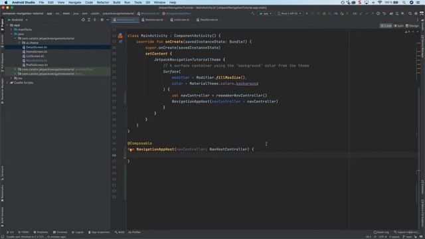Open the Apple menu
Image resolution: width=425 pixels, height=239 pixels.
click(6, 3)
